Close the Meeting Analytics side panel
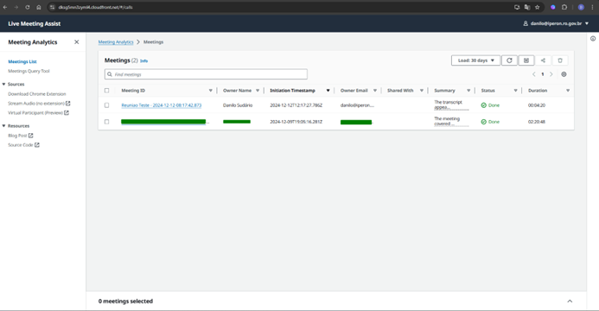Screen dimensions: 599x311 (76, 42)
